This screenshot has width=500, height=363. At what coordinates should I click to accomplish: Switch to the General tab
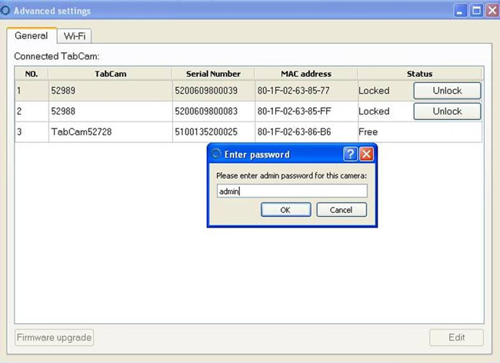(32, 35)
